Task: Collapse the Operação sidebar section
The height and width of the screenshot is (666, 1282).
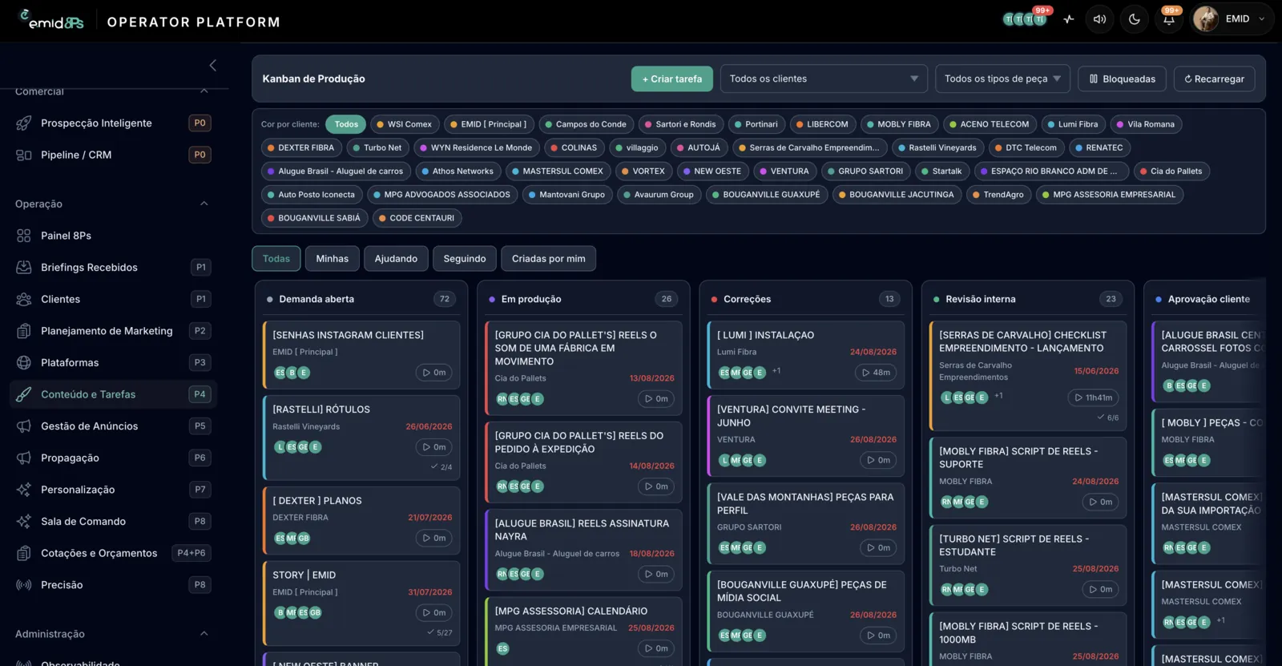Action: [x=204, y=204]
